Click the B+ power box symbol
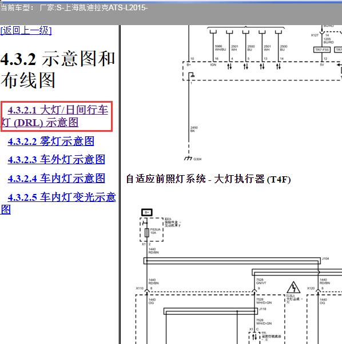Image resolution: width=342 pixels, height=344 pixels. point(147,212)
